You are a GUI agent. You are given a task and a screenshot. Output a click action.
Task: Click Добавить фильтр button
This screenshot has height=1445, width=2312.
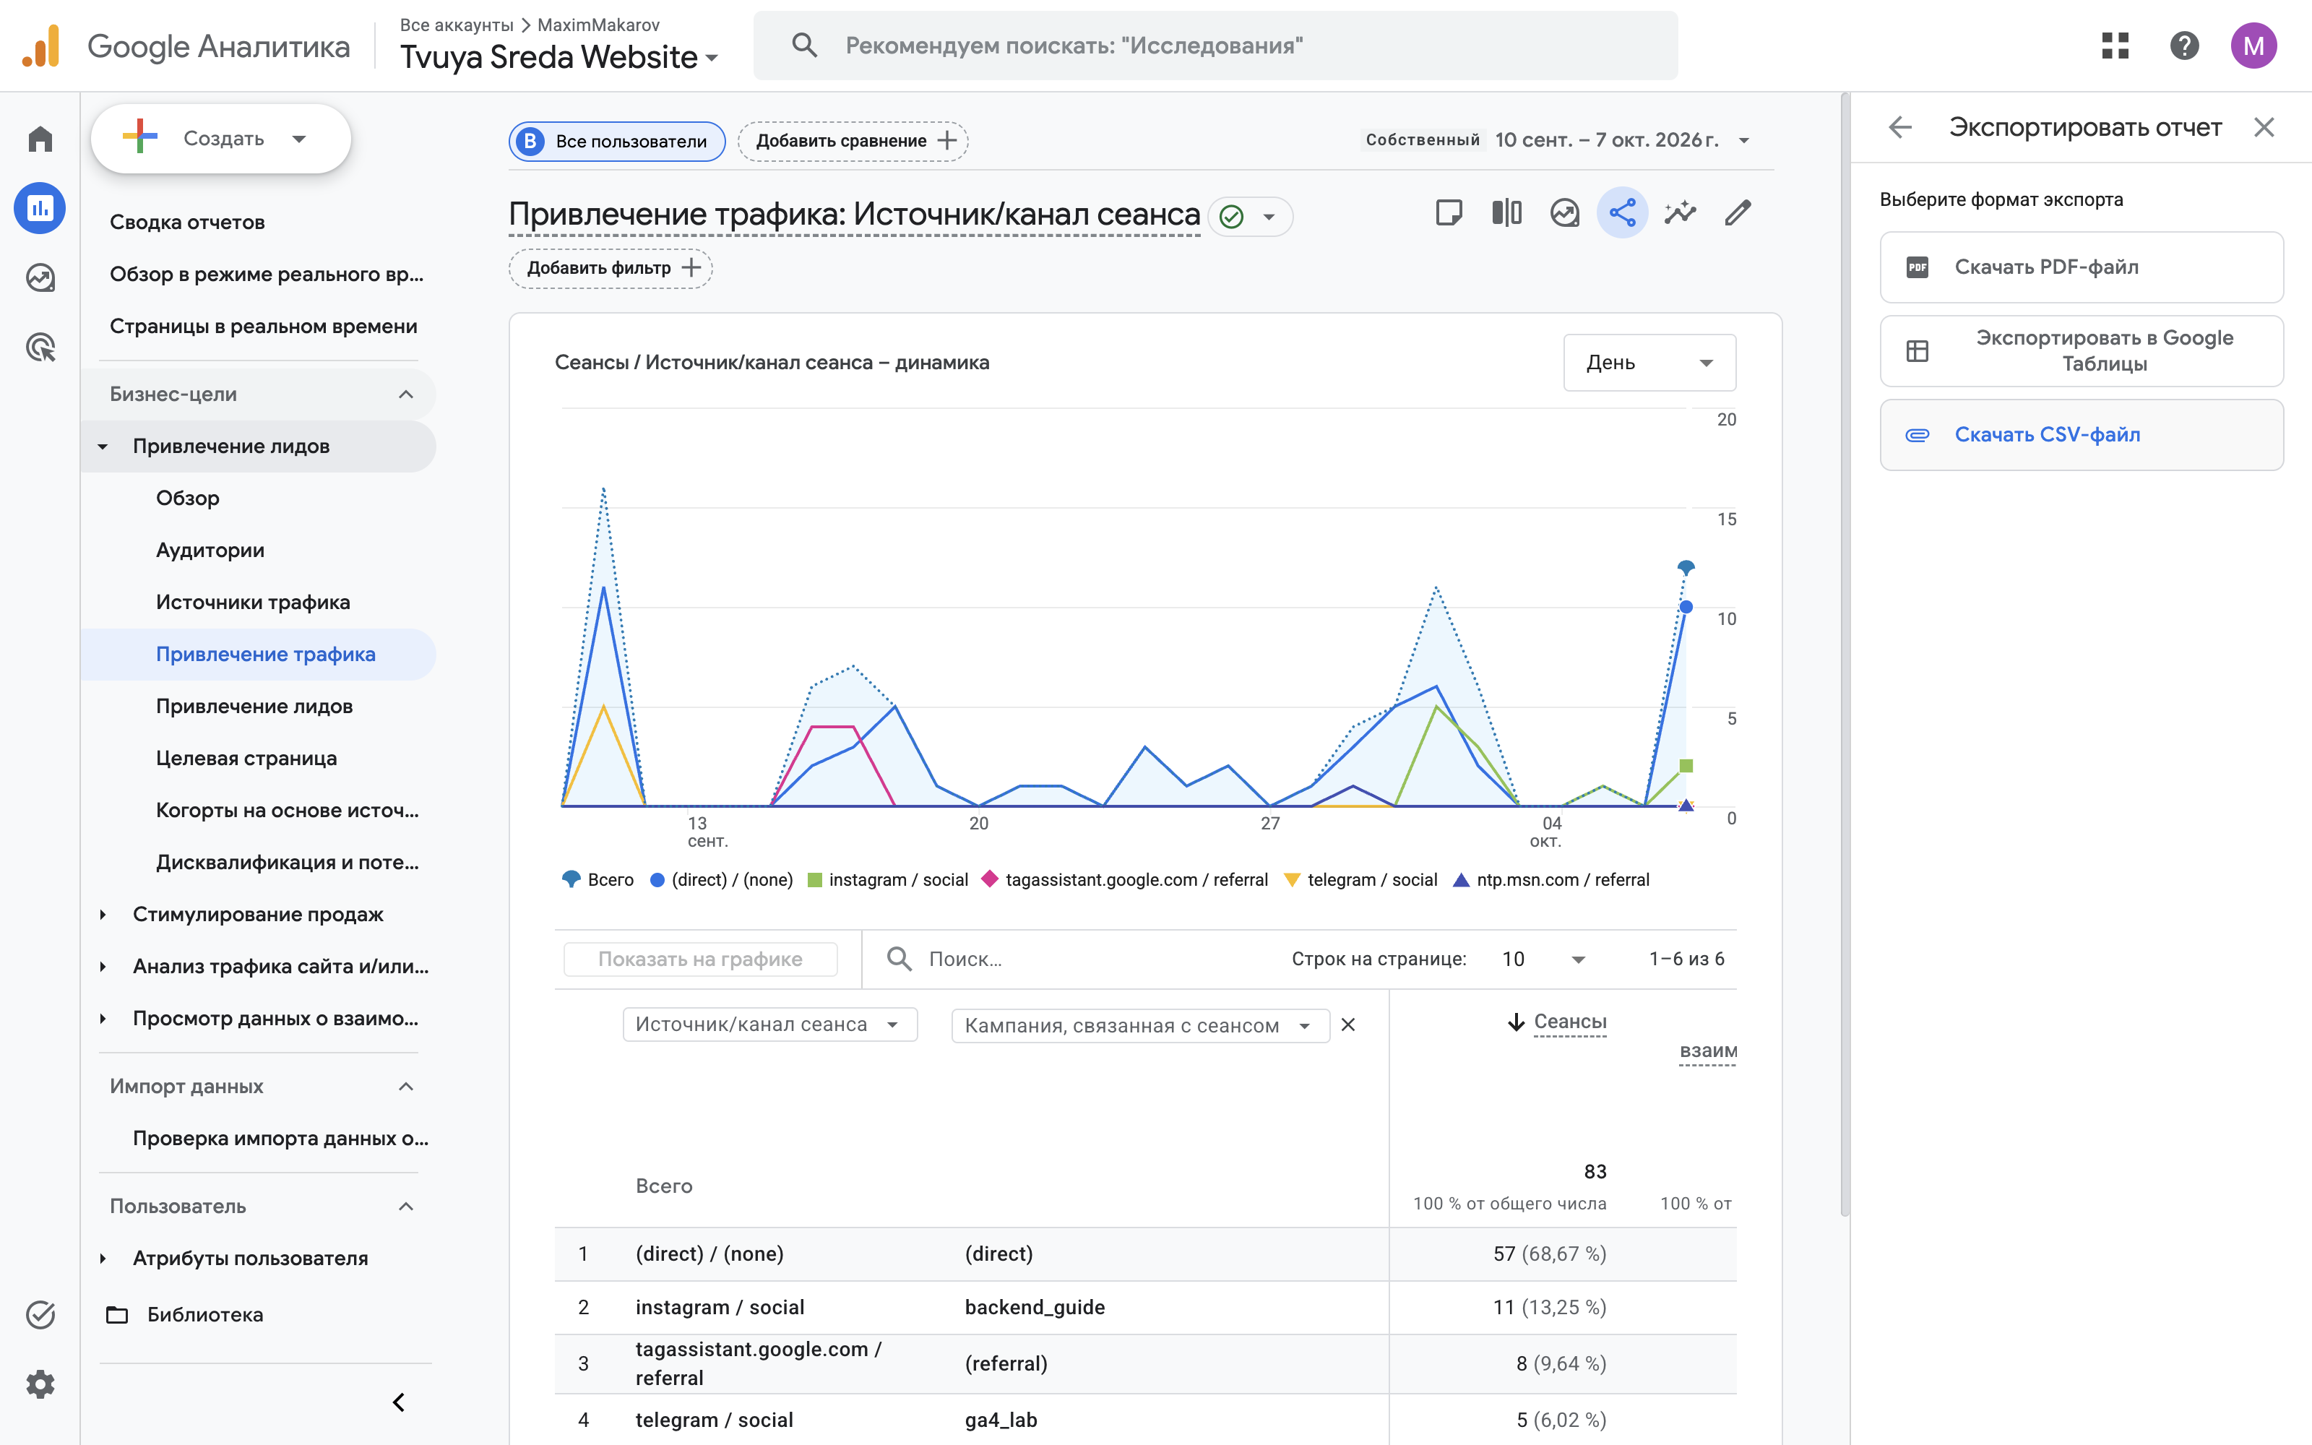click(611, 267)
